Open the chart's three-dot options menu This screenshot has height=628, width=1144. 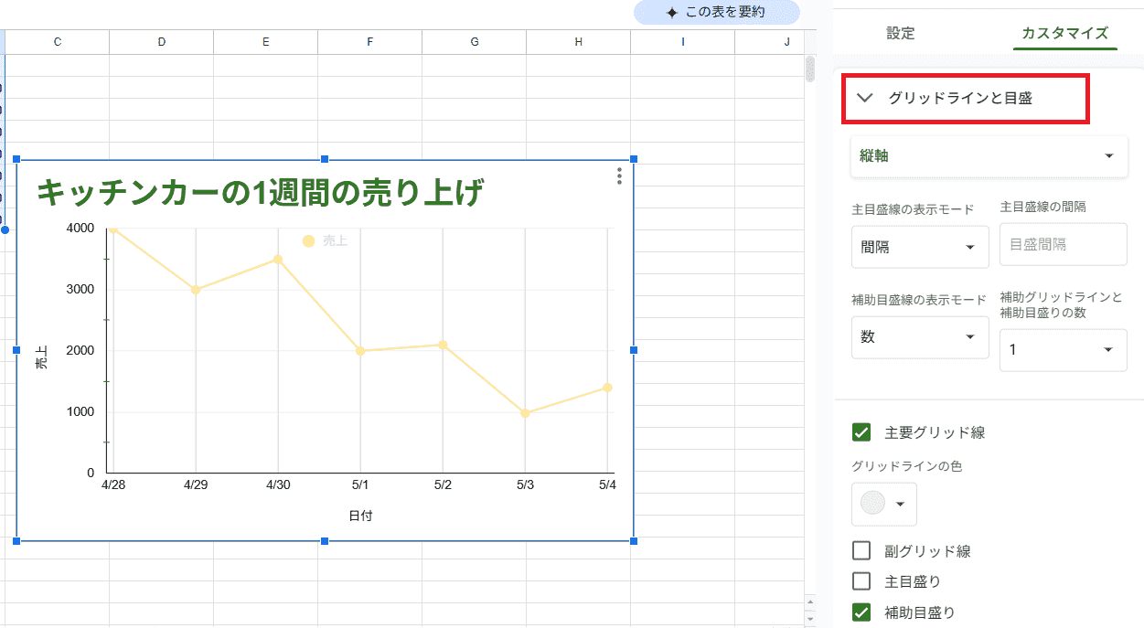[619, 176]
